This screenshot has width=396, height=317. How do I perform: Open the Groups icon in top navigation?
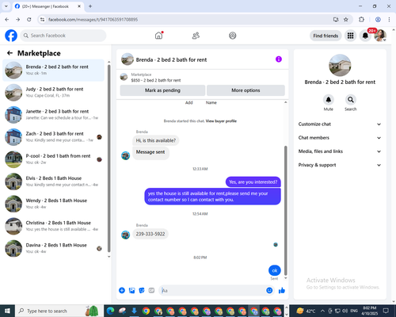(x=233, y=36)
